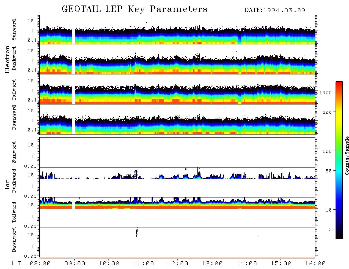Select the Ion Tailward panel label
349x269 pixels.
click(x=14, y=212)
